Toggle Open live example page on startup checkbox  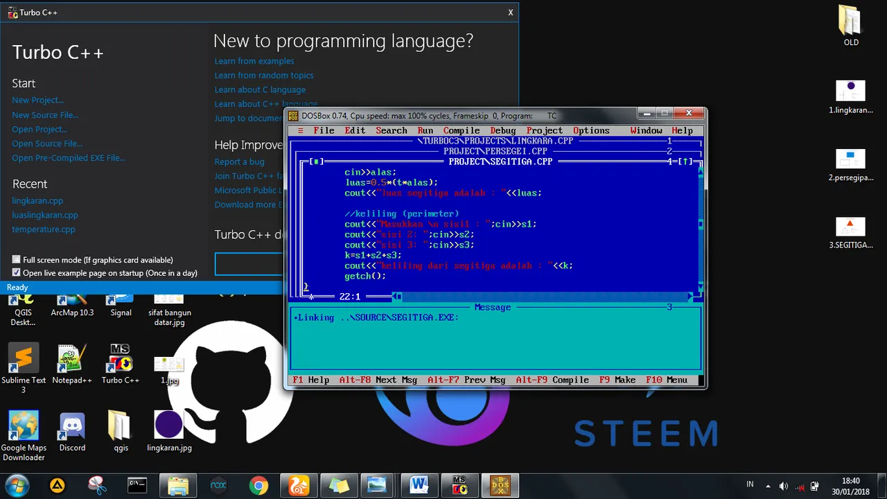pos(17,273)
